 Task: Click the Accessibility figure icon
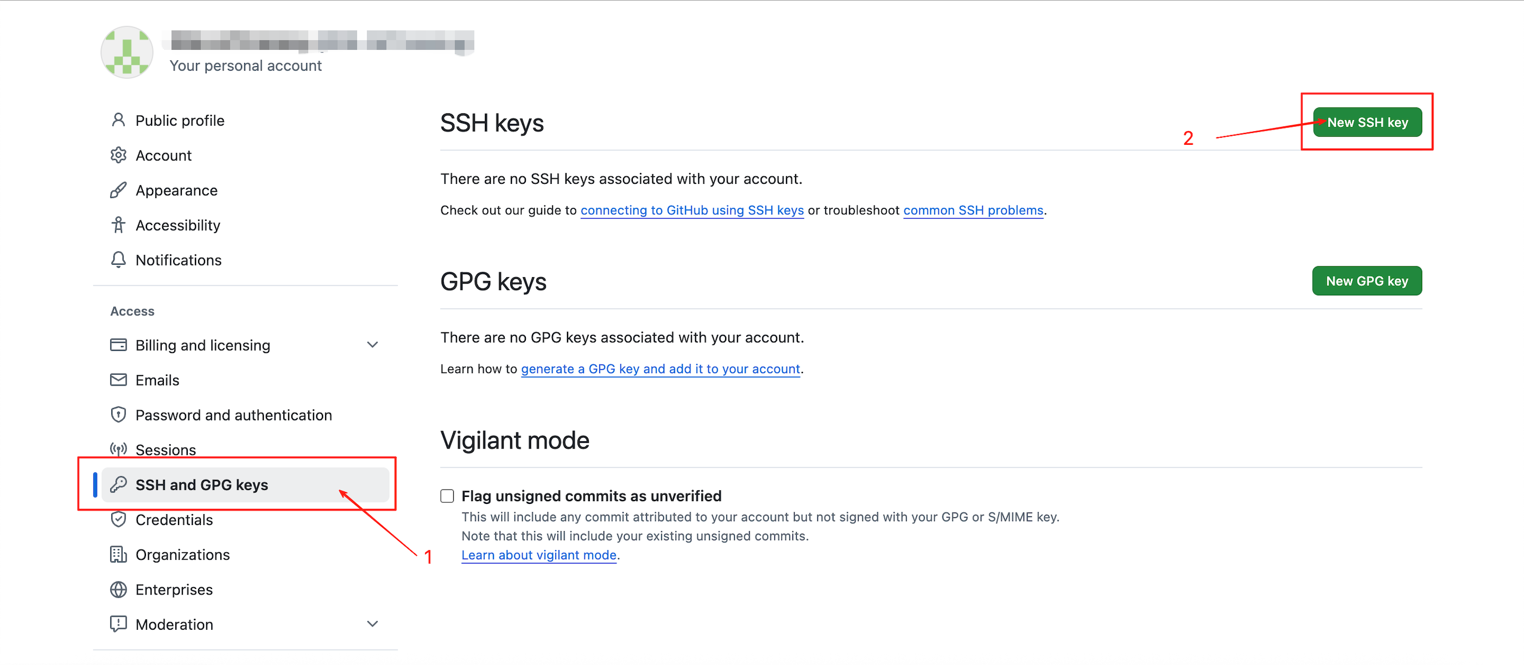pyautogui.click(x=118, y=225)
